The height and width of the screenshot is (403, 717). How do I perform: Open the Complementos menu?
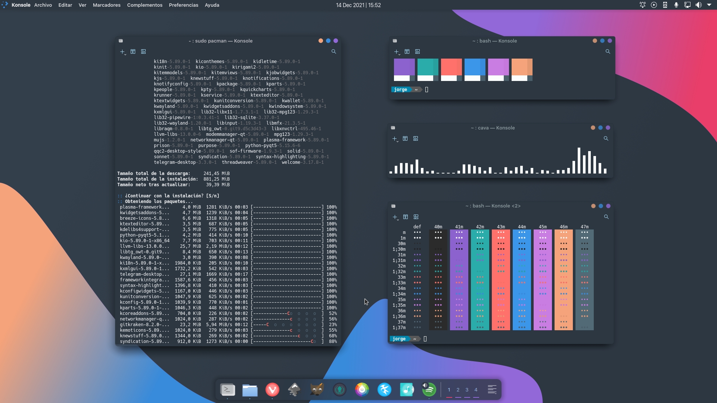pyautogui.click(x=145, y=5)
